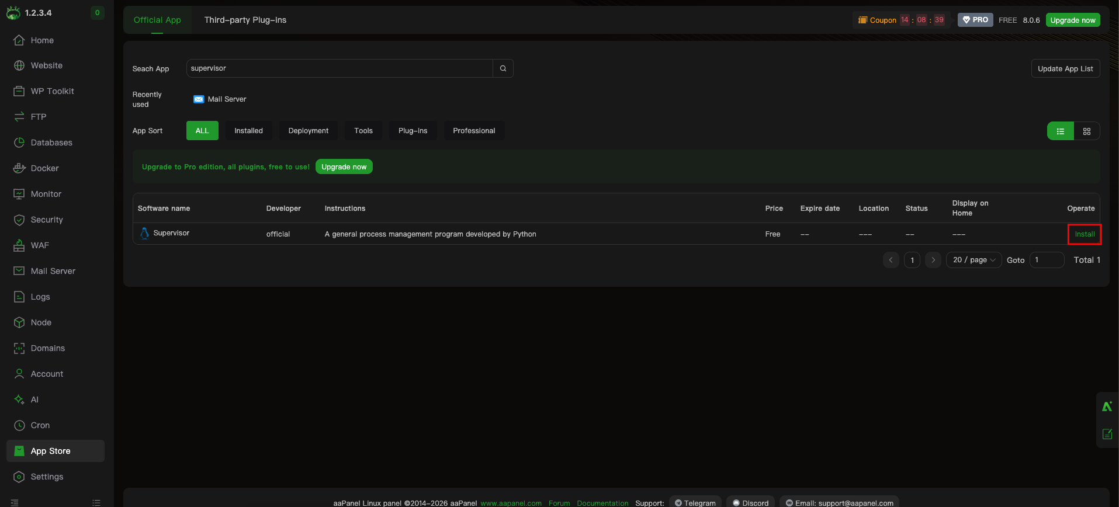Click Update App List button
The height and width of the screenshot is (507, 1119).
point(1065,68)
